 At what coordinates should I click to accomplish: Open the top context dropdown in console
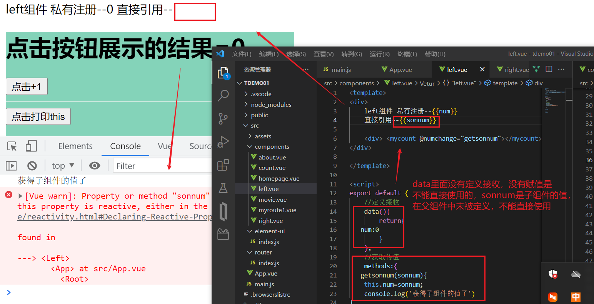pos(63,166)
